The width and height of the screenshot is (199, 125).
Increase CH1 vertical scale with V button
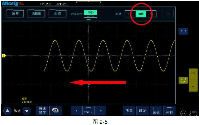click(x=193, y=86)
